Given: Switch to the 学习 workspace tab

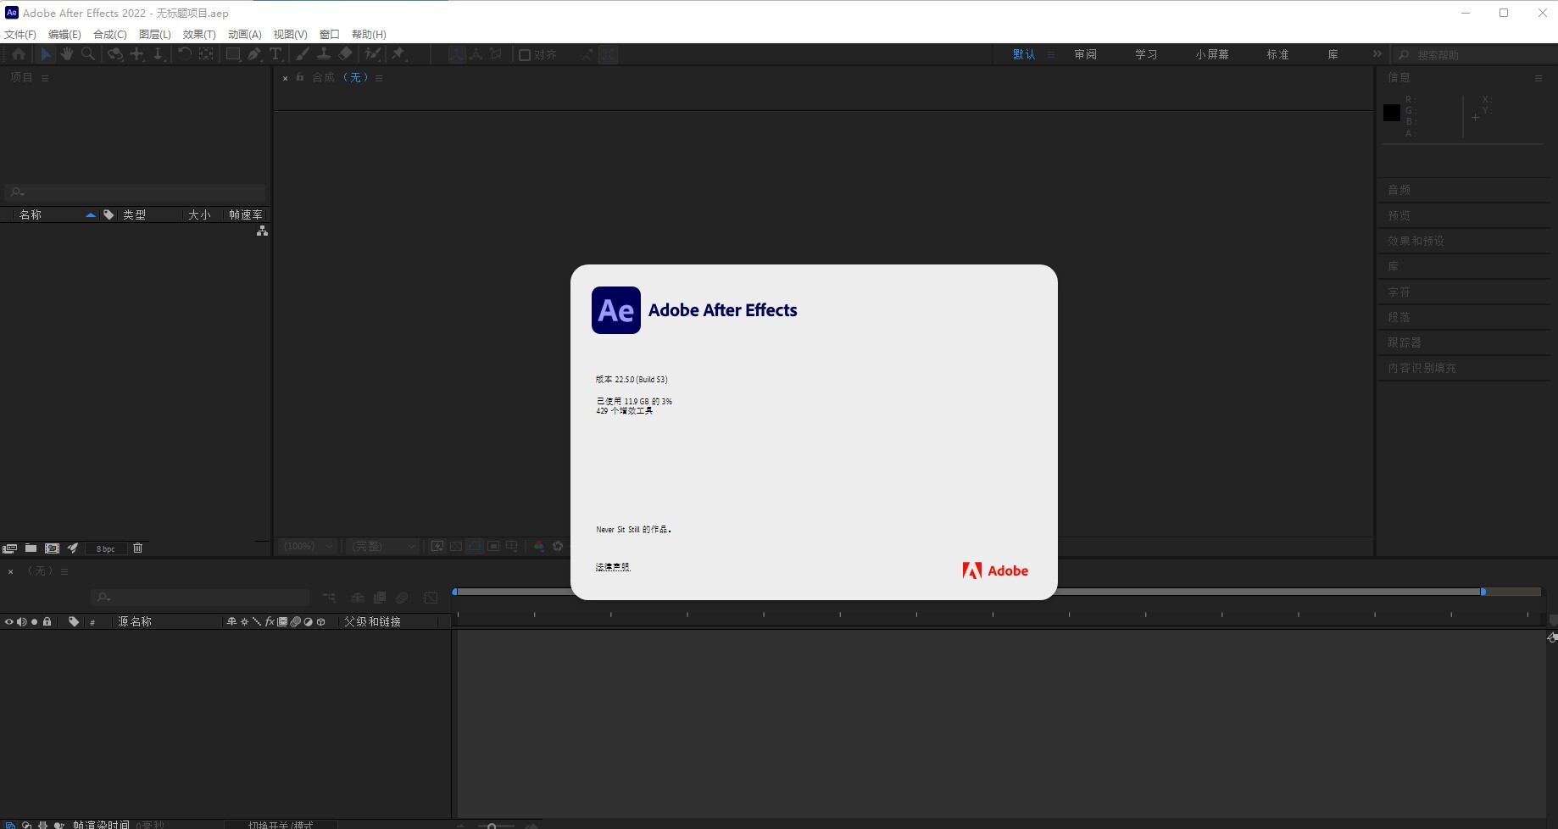Looking at the screenshot, I should click(1146, 53).
